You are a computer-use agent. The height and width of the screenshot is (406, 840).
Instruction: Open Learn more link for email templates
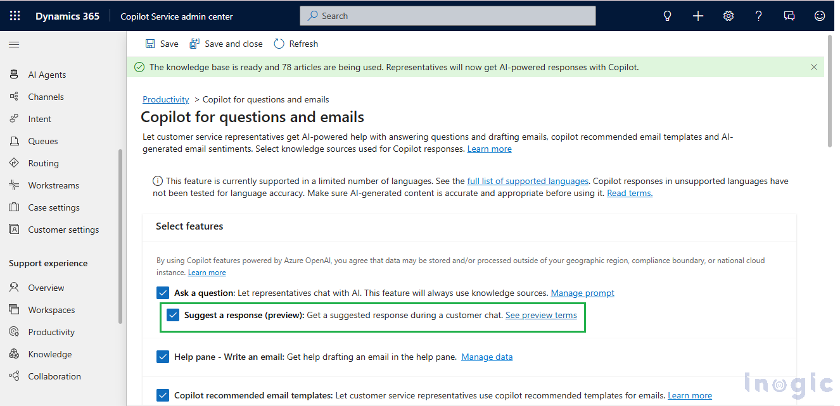pos(690,395)
